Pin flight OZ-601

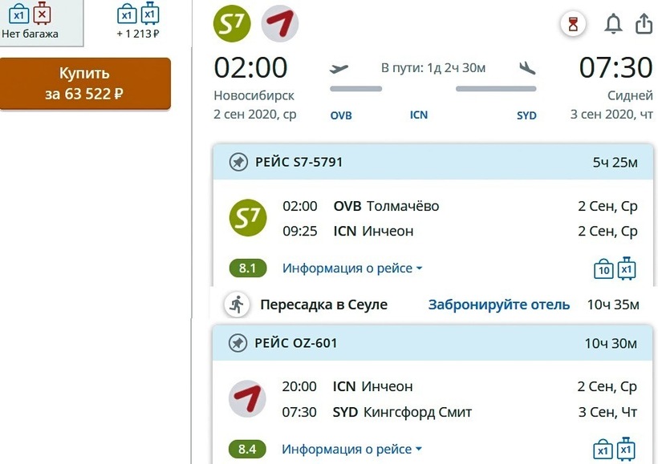pyautogui.click(x=238, y=343)
